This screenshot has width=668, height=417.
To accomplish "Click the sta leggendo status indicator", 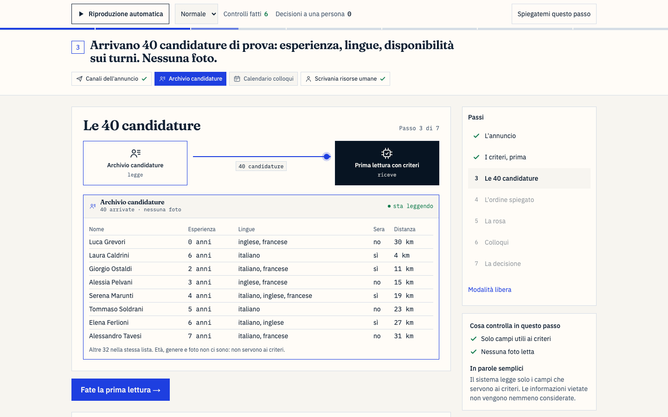I will click(x=411, y=206).
